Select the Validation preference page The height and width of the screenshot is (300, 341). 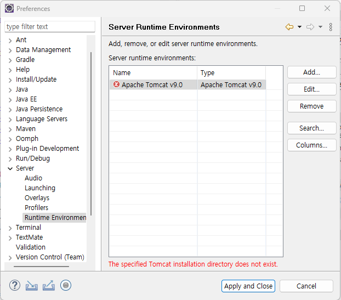click(31, 247)
